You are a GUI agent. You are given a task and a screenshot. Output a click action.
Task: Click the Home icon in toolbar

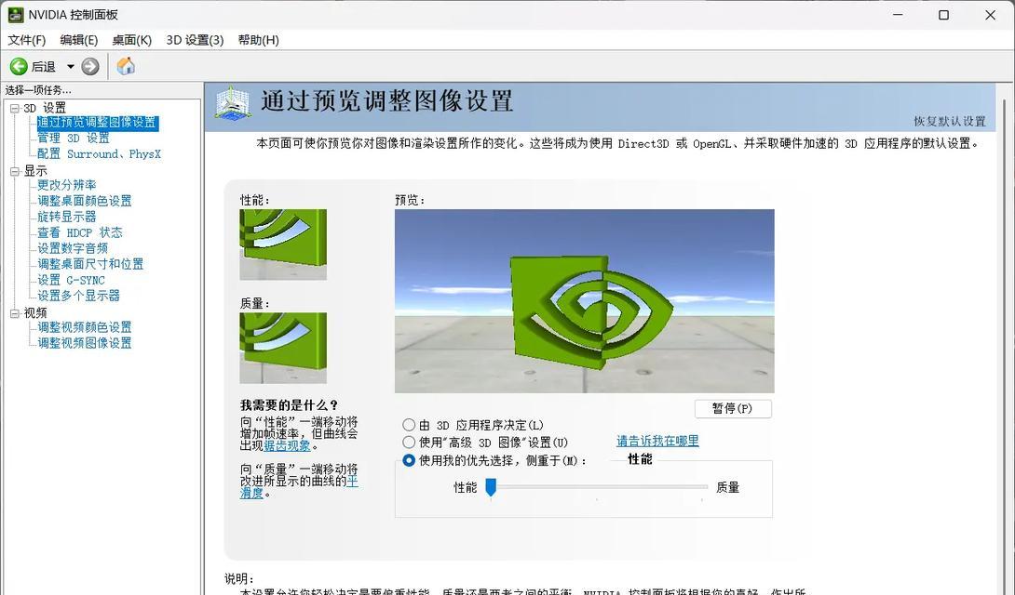pyautogui.click(x=126, y=66)
